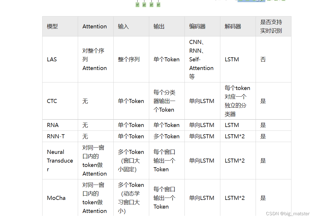Click 单向LSTM encoder cell in CTC row
This screenshot has width=314, height=219.
(x=202, y=101)
